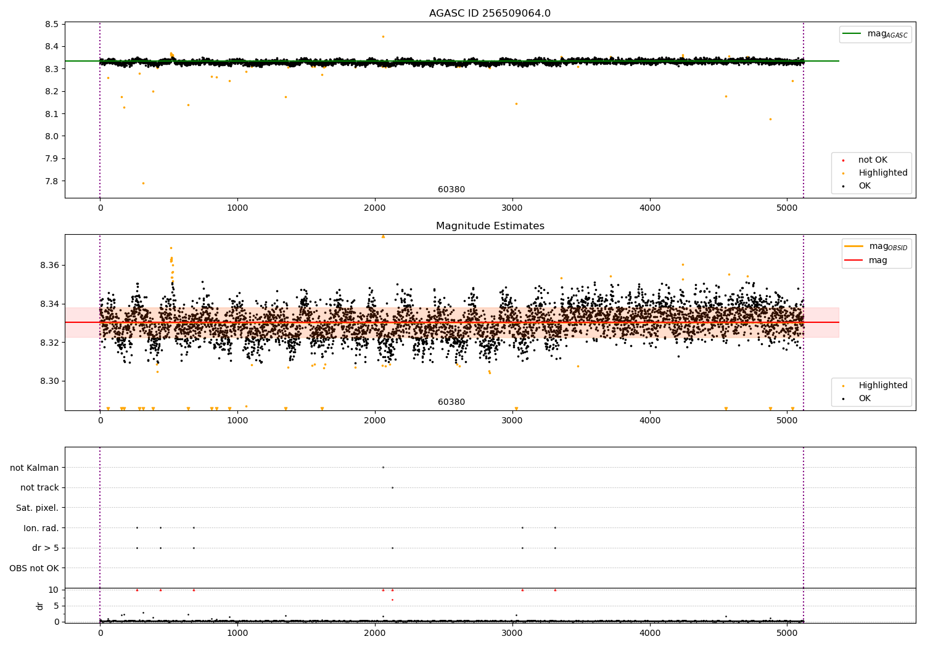
Task: Click the "60380" label in Magnitude Estimates plot
Action: point(451,402)
